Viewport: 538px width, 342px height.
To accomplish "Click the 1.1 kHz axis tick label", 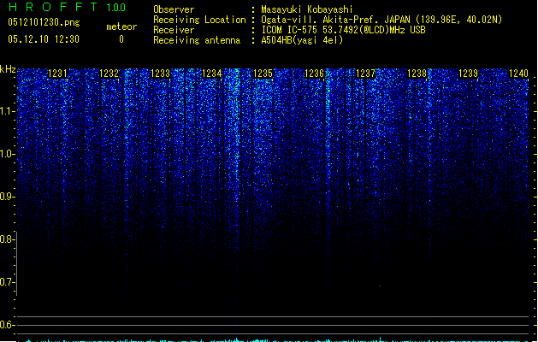I will (7, 111).
